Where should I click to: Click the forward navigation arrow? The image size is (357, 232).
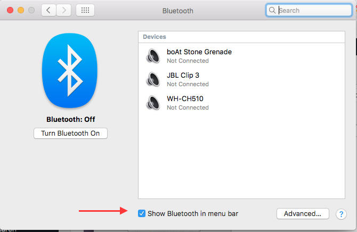coord(64,10)
